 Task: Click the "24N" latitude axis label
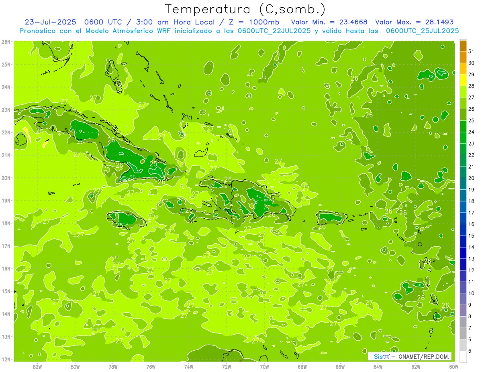[x=6, y=87]
